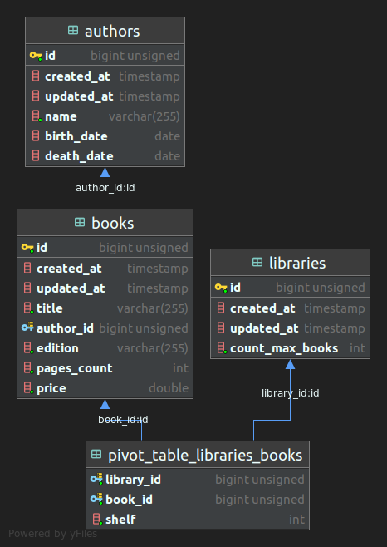Select the pages_count column in books
This screenshot has height=547, width=387.
105,368
